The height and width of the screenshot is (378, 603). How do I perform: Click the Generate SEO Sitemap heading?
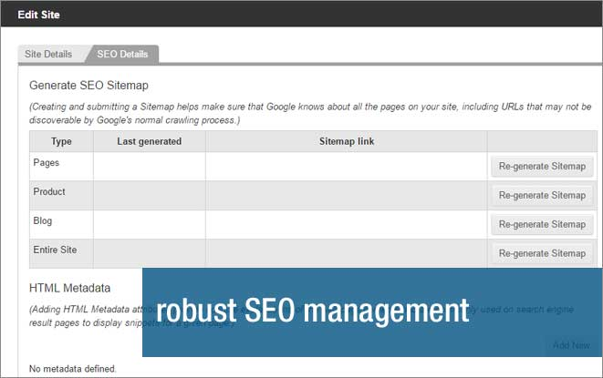click(x=89, y=85)
